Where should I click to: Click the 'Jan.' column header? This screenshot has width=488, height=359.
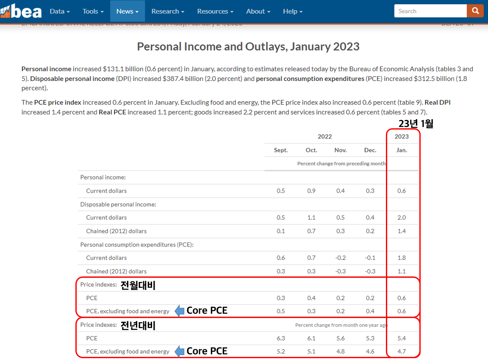pos(402,150)
